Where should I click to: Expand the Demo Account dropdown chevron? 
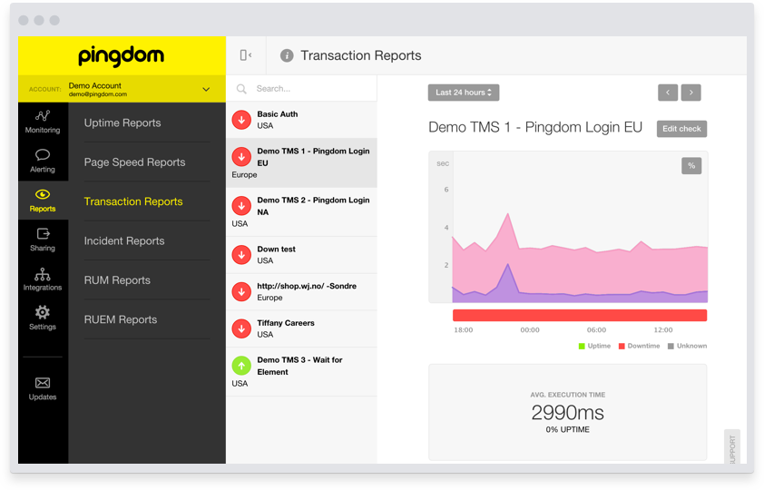coord(206,90)
